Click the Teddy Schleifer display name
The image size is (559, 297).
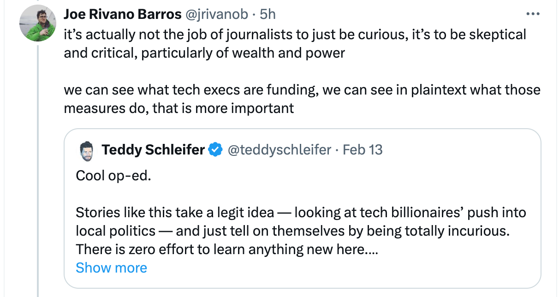[153, 150]
